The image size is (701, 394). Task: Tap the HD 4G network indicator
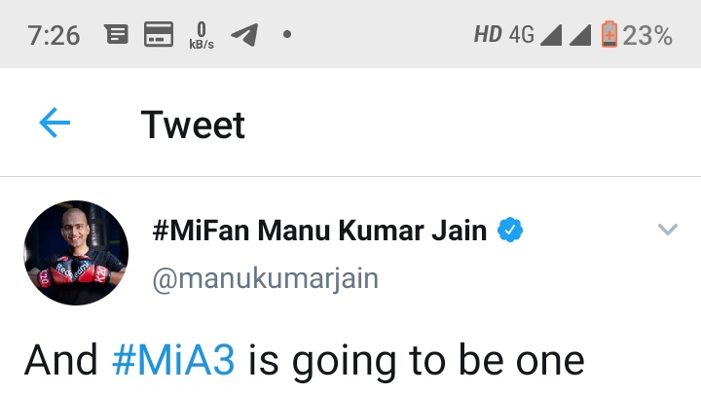pos(504,34)
